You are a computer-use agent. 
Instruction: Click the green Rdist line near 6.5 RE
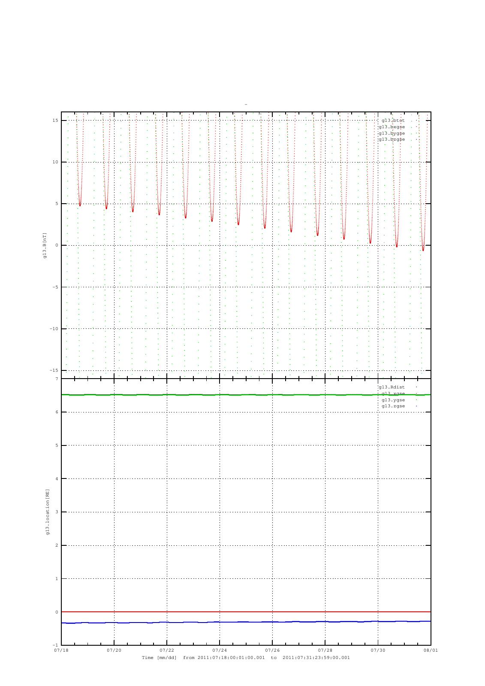[246, 395]
